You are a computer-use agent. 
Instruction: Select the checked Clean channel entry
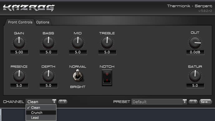(x=41, y=108)
